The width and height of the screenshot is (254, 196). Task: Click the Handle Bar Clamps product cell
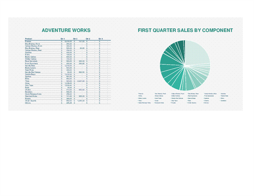coord(33,72)
